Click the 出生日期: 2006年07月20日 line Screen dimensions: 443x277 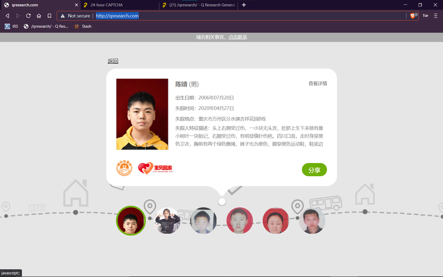tap(205, 98)
